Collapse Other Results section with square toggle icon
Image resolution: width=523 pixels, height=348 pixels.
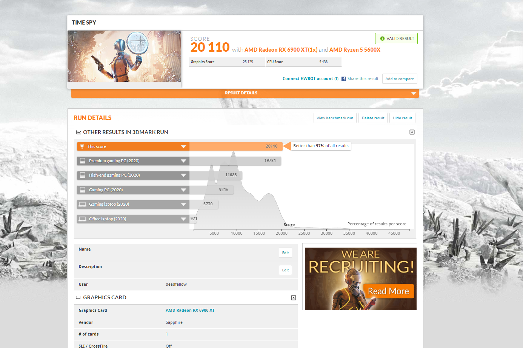[412, 132]
